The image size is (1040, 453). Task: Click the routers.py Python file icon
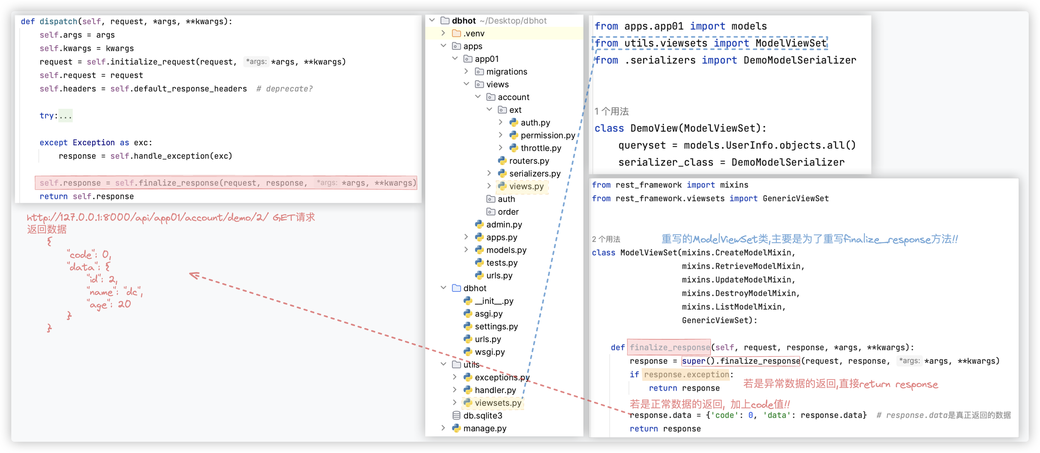[x=502, y=161]
